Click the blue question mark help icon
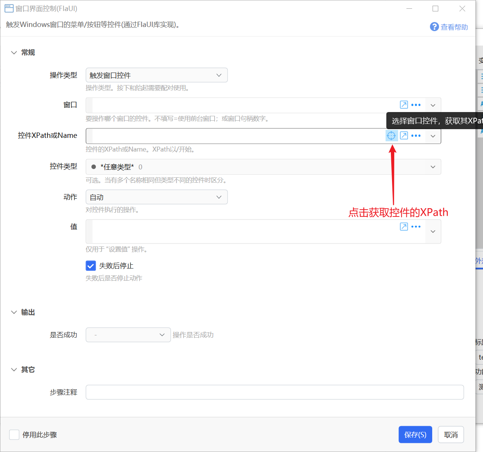Screen dimensions: 483x452 (x=434, y=27)
